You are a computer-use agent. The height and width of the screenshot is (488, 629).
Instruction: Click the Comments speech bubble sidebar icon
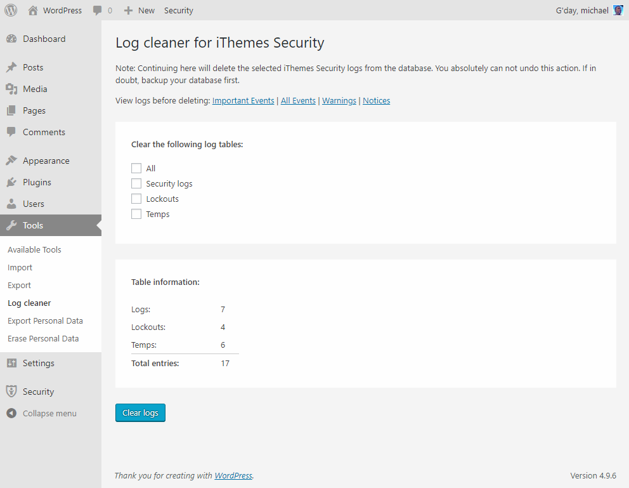click(x=11, y=132)
